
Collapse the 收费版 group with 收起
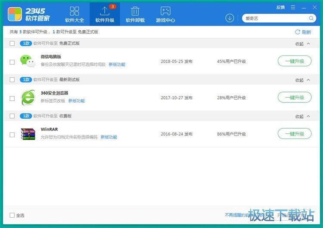[302, 117]
